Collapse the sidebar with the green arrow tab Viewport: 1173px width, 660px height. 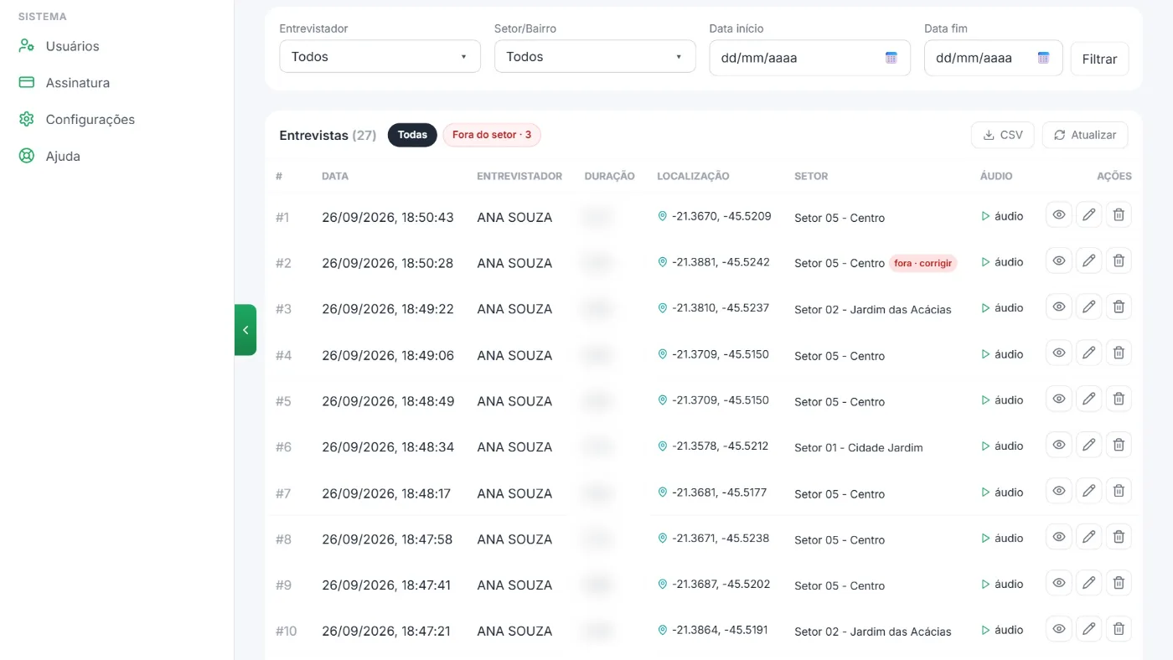coord(245,330)
